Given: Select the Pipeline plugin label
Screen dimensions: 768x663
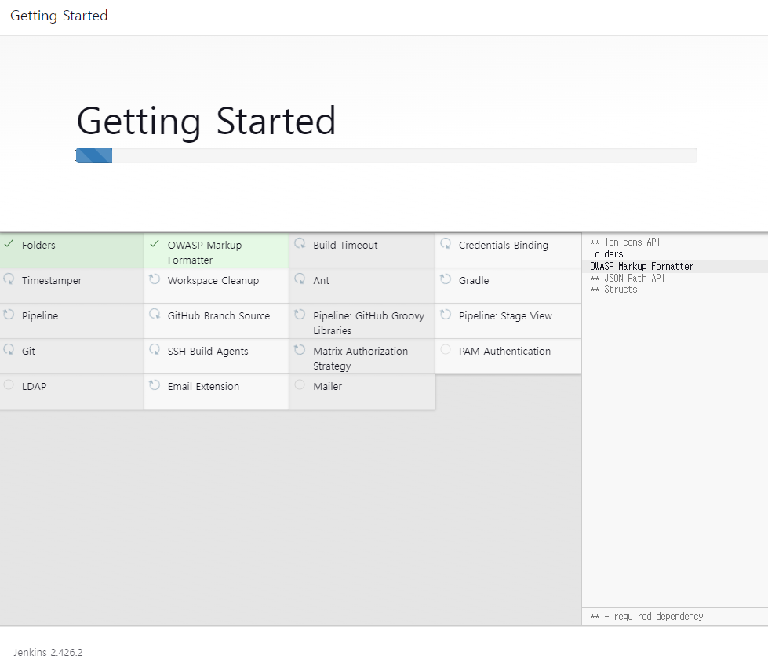Looking at the screenshot, I should (40, 315).
